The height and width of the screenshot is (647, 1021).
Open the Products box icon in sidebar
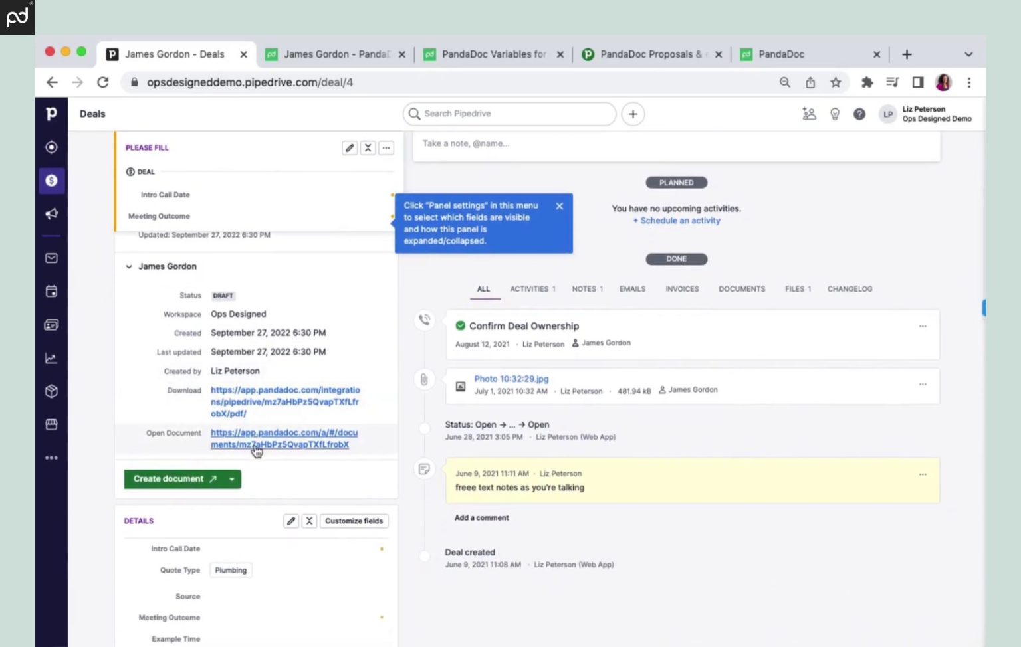point(51,391)
